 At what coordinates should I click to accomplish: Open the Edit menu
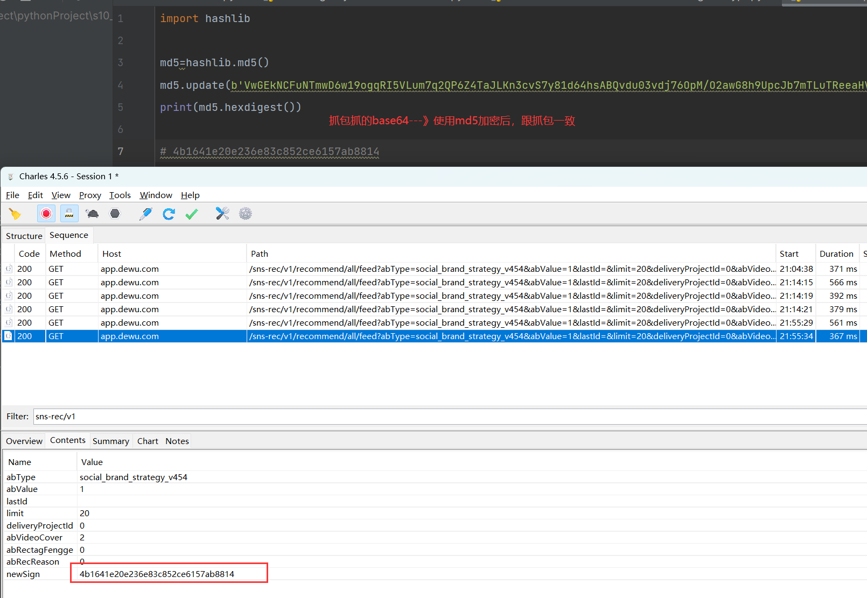36,195
